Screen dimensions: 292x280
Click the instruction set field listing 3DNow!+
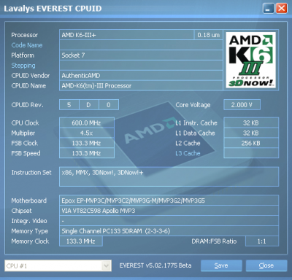point(169,176)
